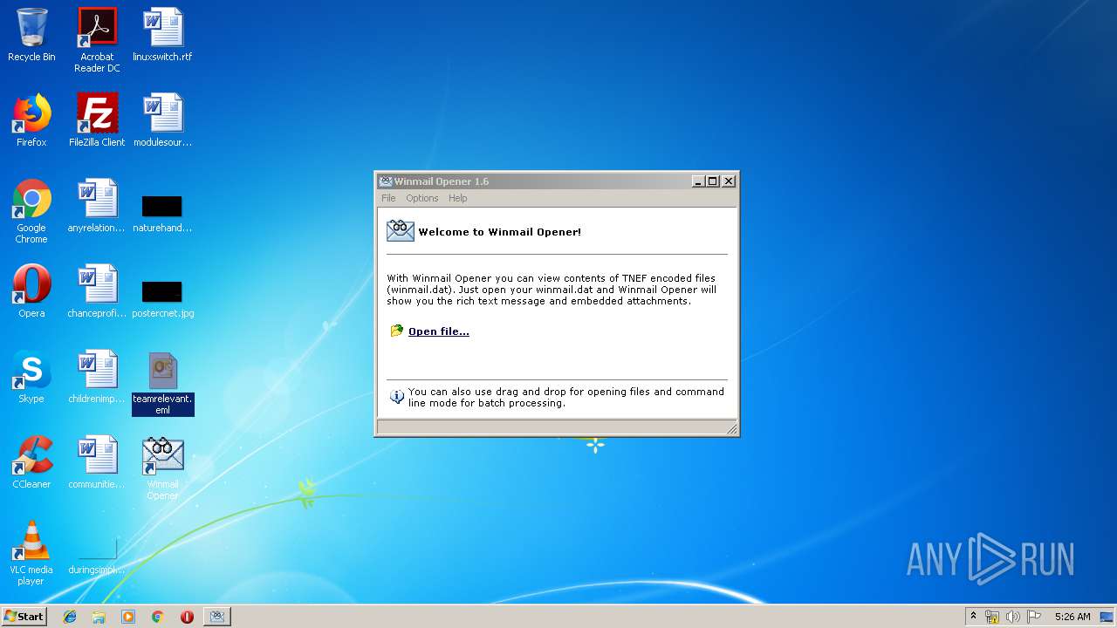
Task: Open the Windows Start menu
Action: click(x=24, y=616)
